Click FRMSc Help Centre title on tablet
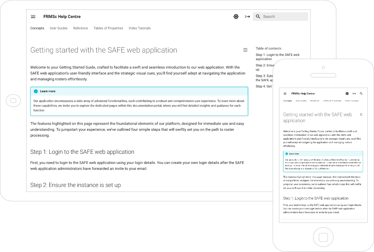Image resolution: width=374 pixels, height=252 pixels. tap(62, 17)
